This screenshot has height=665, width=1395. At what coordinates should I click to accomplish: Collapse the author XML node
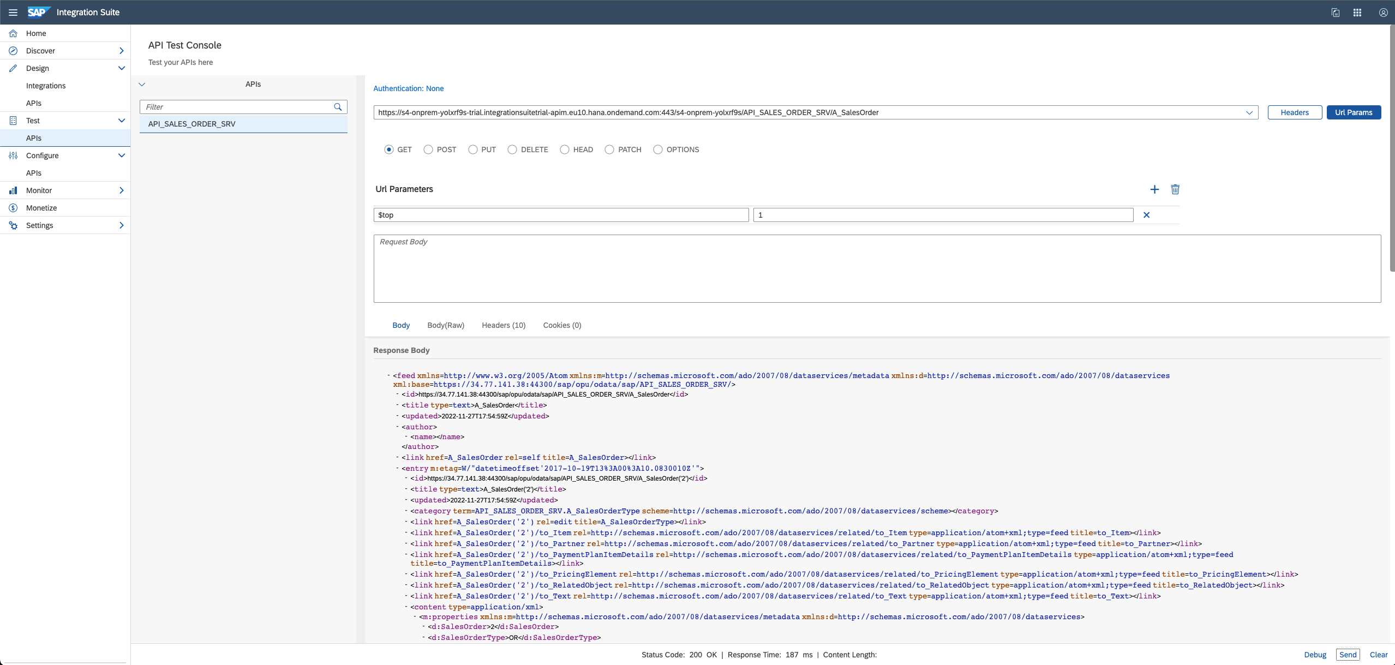point(397,427)
